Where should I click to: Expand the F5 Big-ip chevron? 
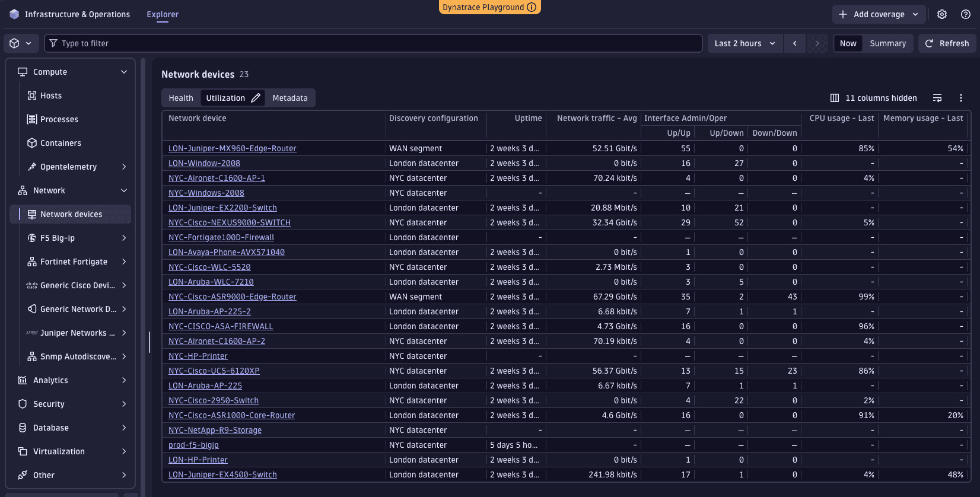(x=124, y=238)
